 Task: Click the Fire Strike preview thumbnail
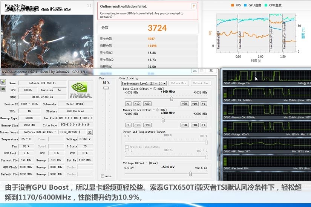point(47,41)
